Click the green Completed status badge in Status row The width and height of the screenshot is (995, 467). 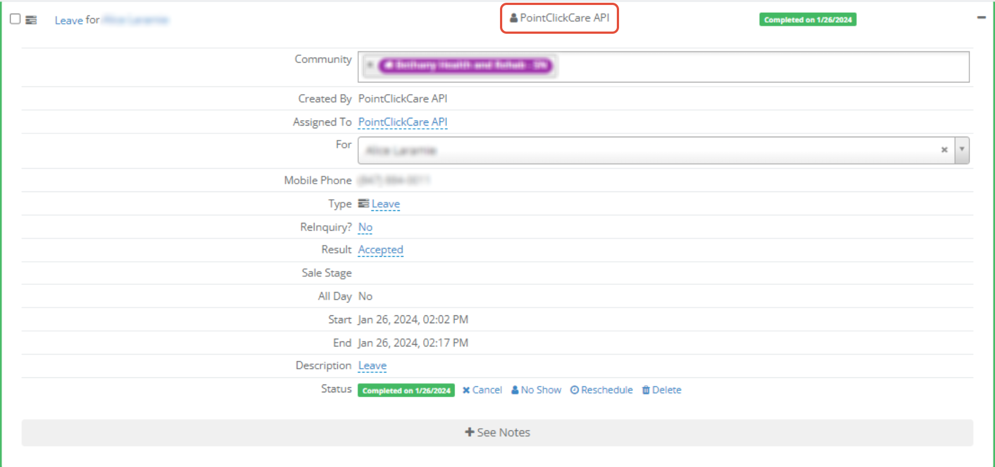[x=406, y=391]
